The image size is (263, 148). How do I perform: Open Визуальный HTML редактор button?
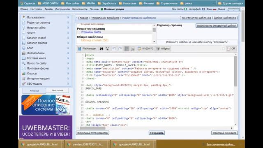92,133
